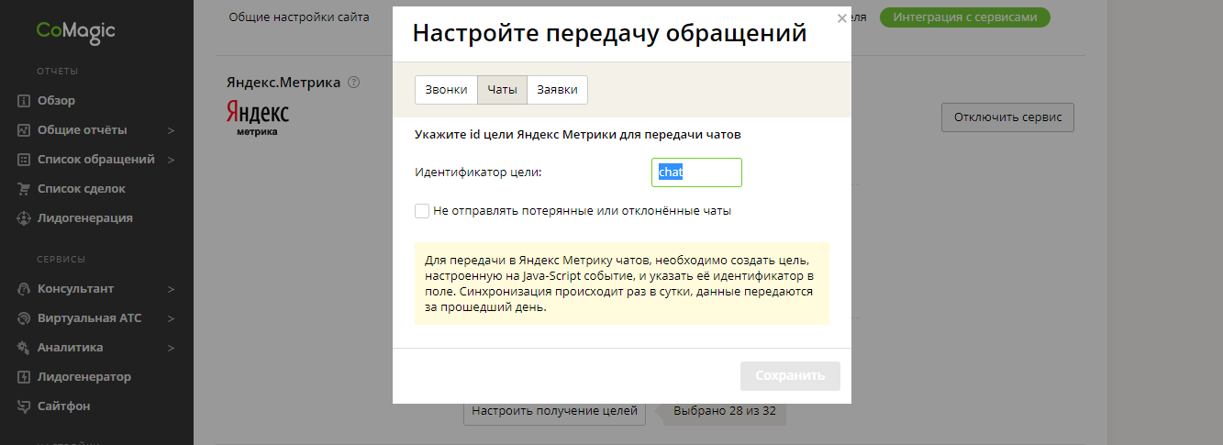The height and width of the screenshot is (445, 1223).
Task: Expand the Общие отчёты submenu arrow
Action: tap(172, 130)
